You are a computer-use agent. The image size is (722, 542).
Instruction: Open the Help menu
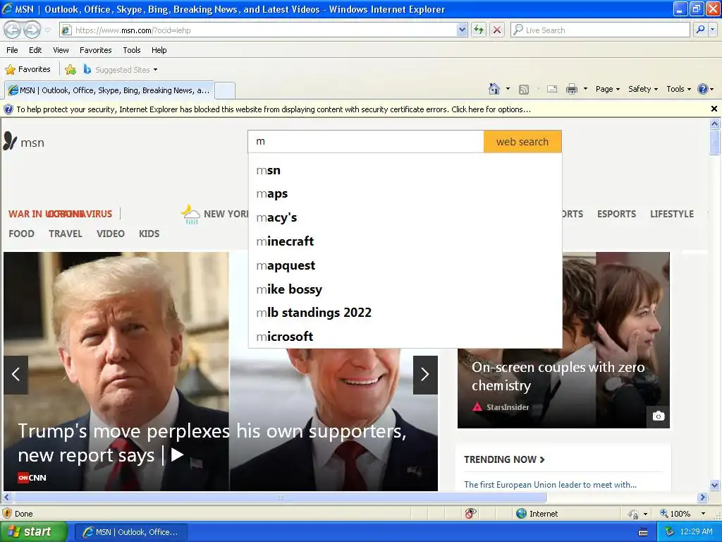click(x=159, y=50)
